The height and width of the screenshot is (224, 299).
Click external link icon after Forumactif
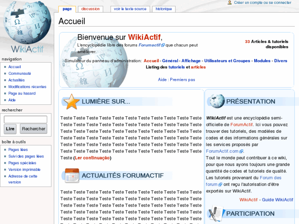[163, 45]
